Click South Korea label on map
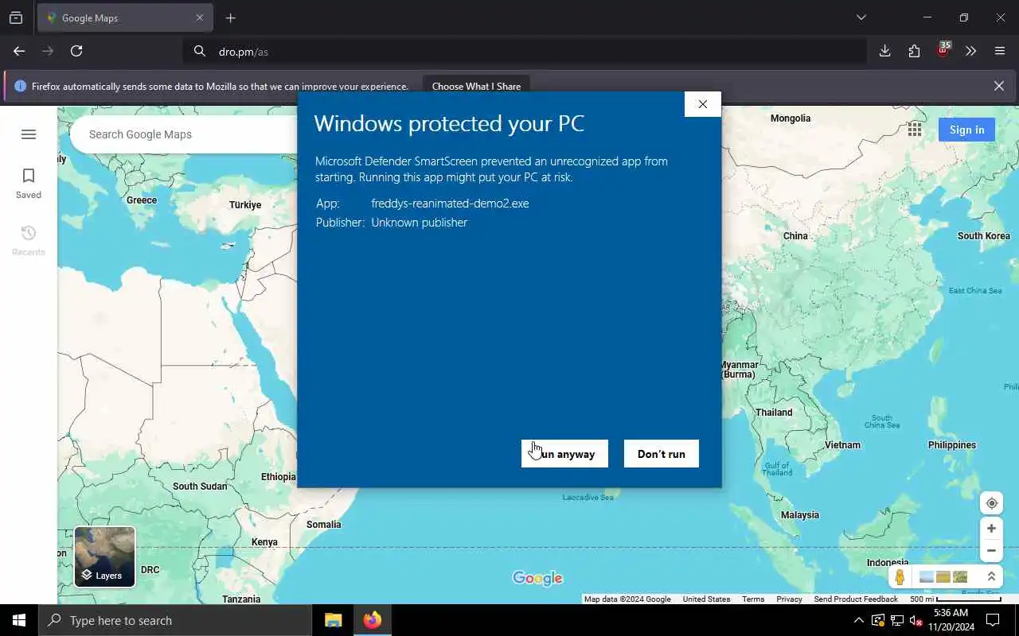 983,236
